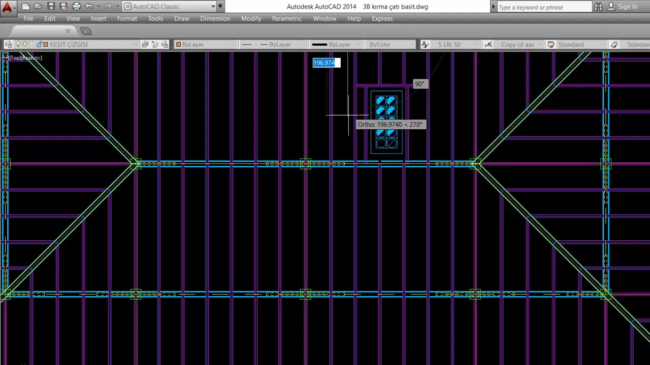This screenshot has width=650, height=365.
Task: Click the binoculars search icon
Action: [599, 7]
